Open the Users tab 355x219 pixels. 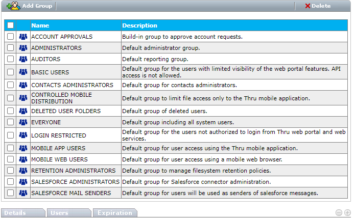59,213
